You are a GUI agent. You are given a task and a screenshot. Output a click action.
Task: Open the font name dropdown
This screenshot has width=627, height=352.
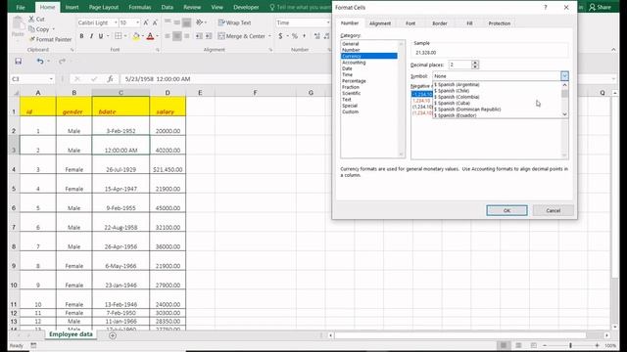click(x=116, y=22)
